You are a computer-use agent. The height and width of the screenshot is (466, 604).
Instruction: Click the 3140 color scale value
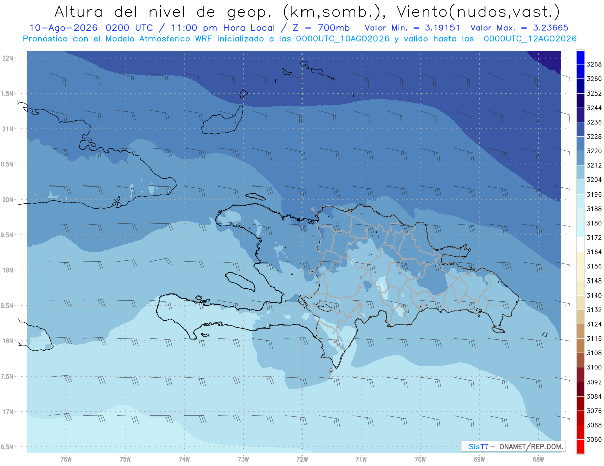click(594, 295)
